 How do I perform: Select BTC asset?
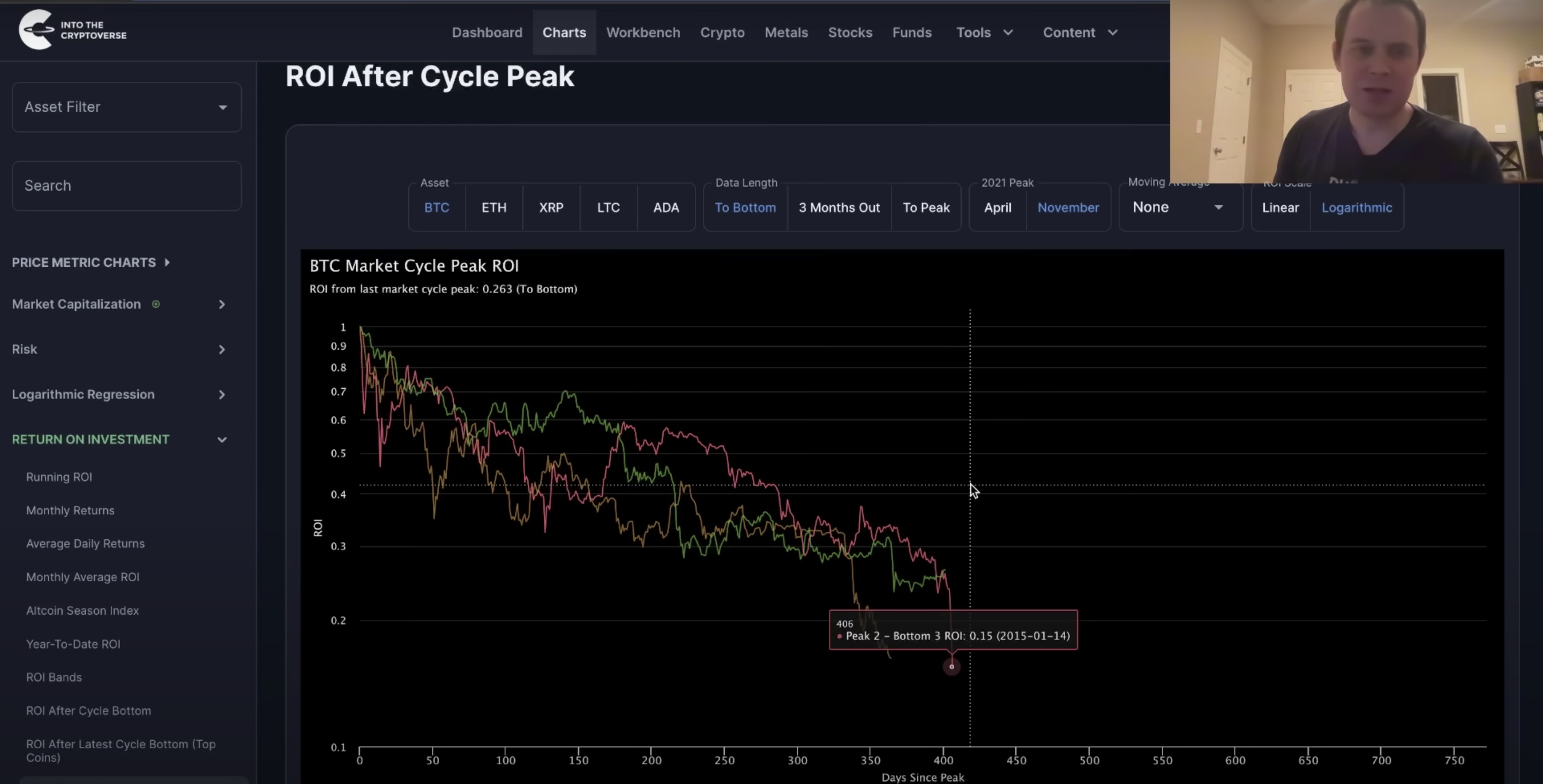(x=437, y=208)
